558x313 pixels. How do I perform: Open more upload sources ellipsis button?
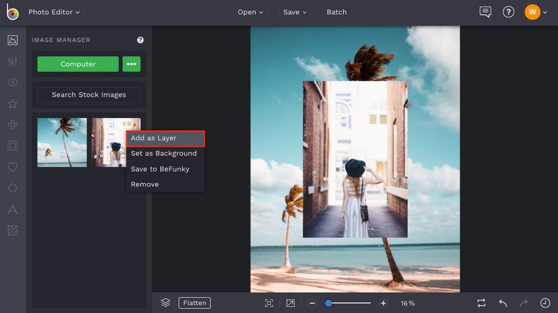click(x=131, y=64)
